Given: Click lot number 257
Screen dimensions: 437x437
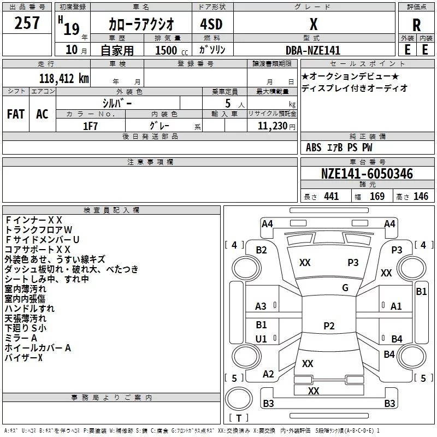Looking at the screenshot, I should [x=27, y=23].
